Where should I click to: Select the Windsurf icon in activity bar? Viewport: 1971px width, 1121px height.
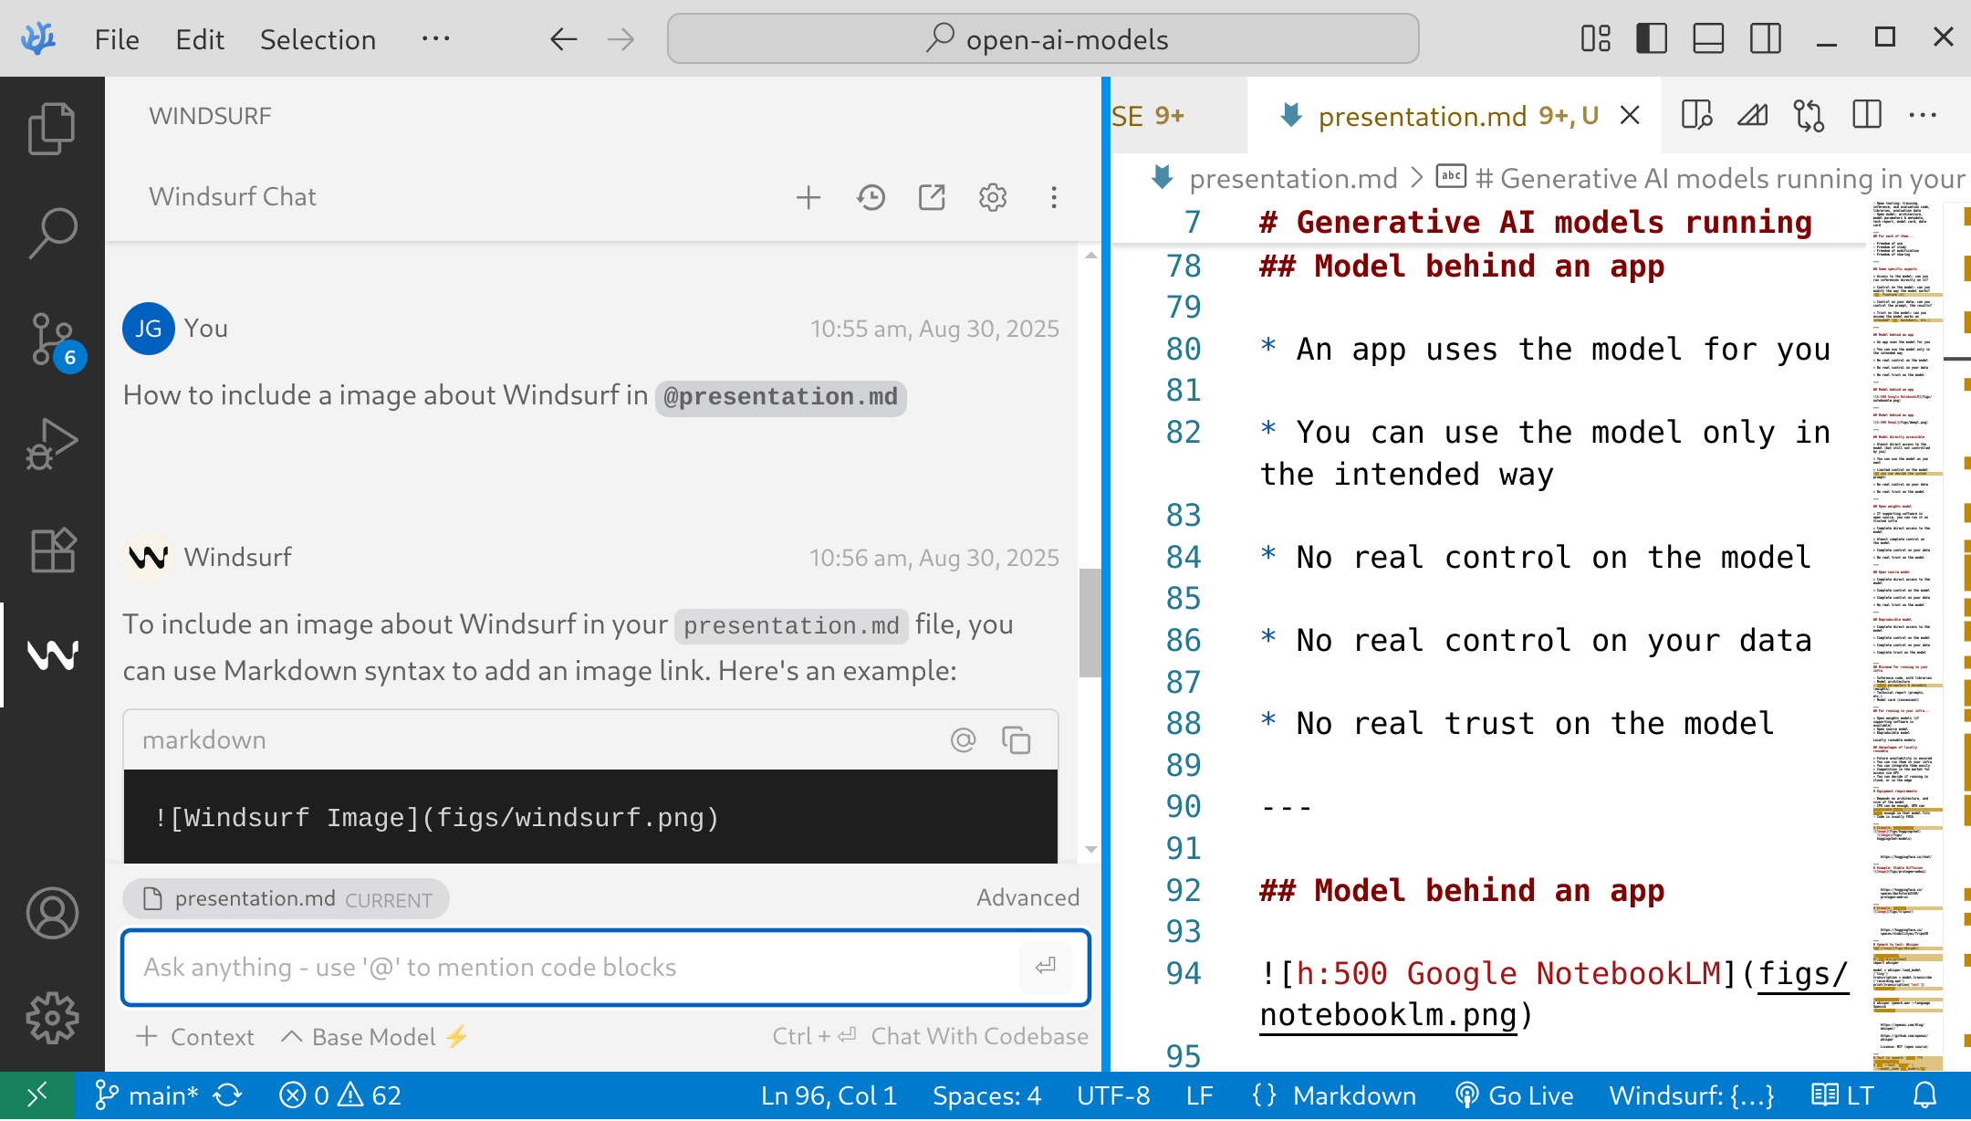pyautogui.click(x=52, y=655)
